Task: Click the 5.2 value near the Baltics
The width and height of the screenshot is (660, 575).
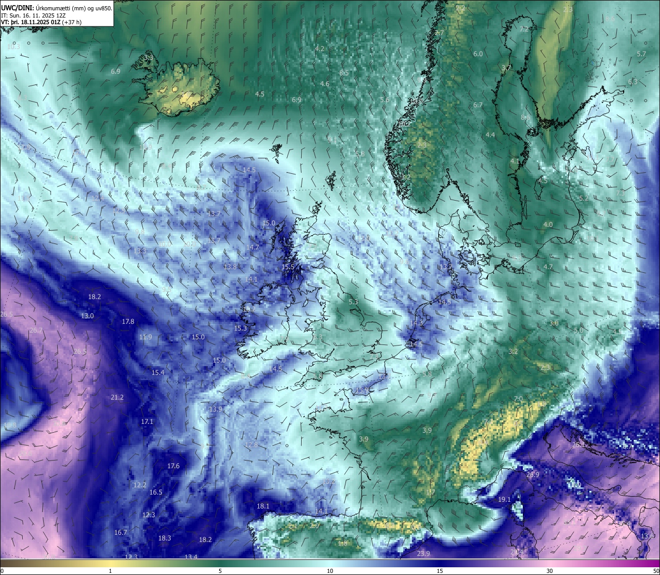Action: pyautogui.click(x=584, y=198)
